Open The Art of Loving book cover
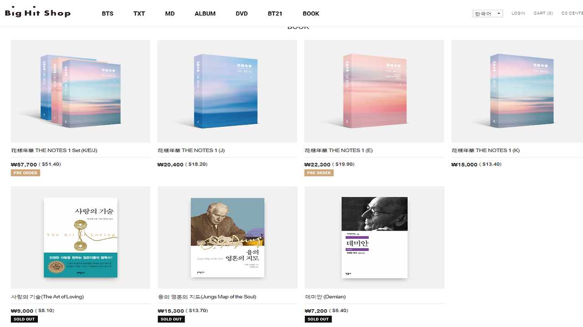 point(81,237)
